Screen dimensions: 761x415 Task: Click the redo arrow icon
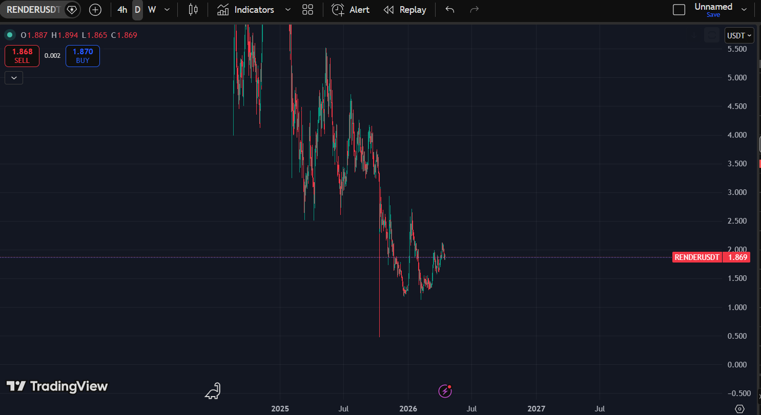(475, 10)
